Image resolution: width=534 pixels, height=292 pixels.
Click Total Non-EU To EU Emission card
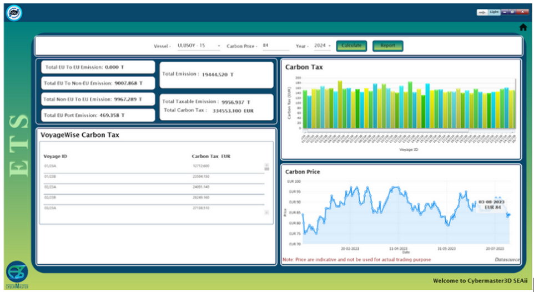(98, 99)
